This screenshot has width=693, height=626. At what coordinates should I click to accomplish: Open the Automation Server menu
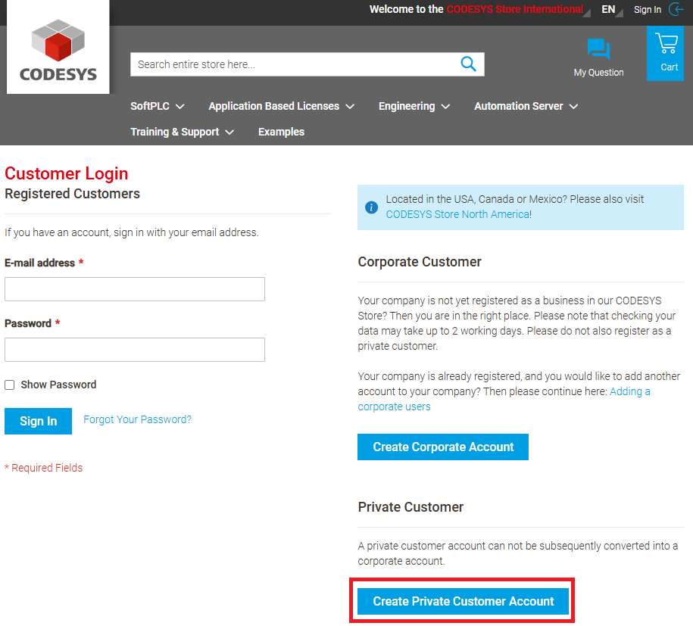tap(526, 106)
